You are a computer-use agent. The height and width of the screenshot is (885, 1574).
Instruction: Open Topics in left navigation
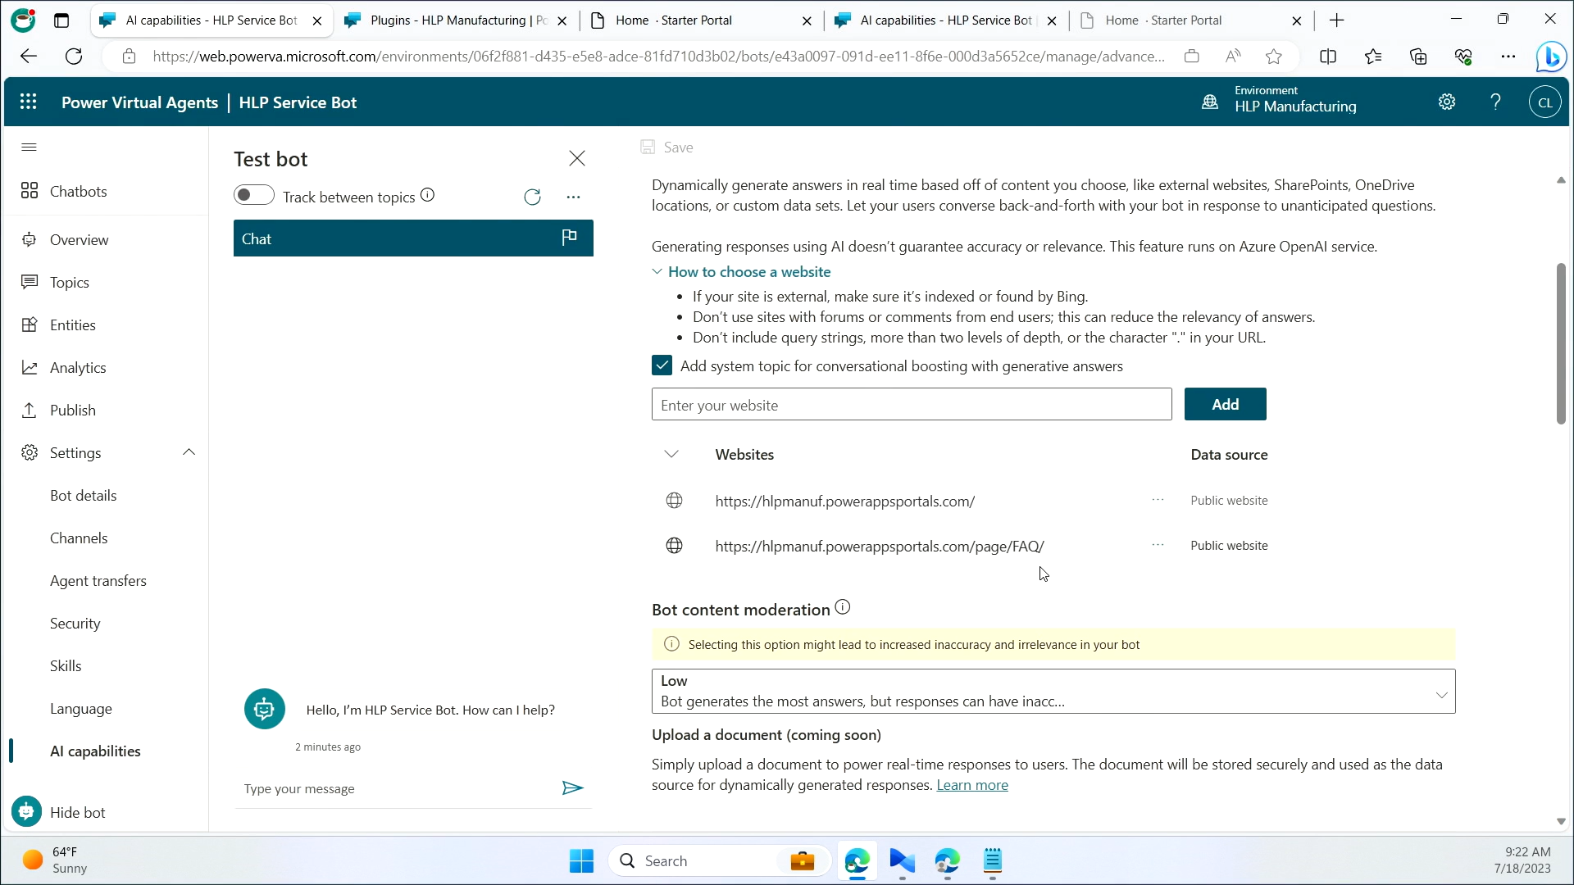[x=69, y=283]
